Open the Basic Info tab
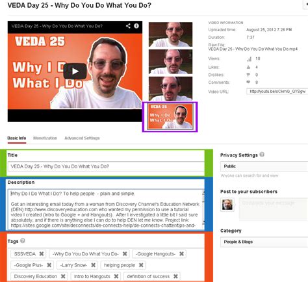The image size is (308, 282). pyautogui.click(x=17, y=138)
